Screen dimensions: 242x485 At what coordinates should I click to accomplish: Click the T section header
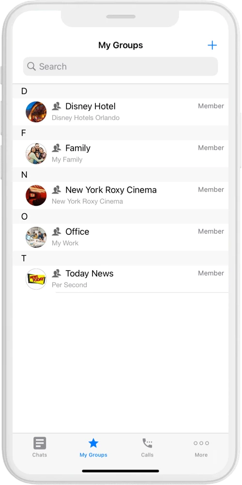121,259
